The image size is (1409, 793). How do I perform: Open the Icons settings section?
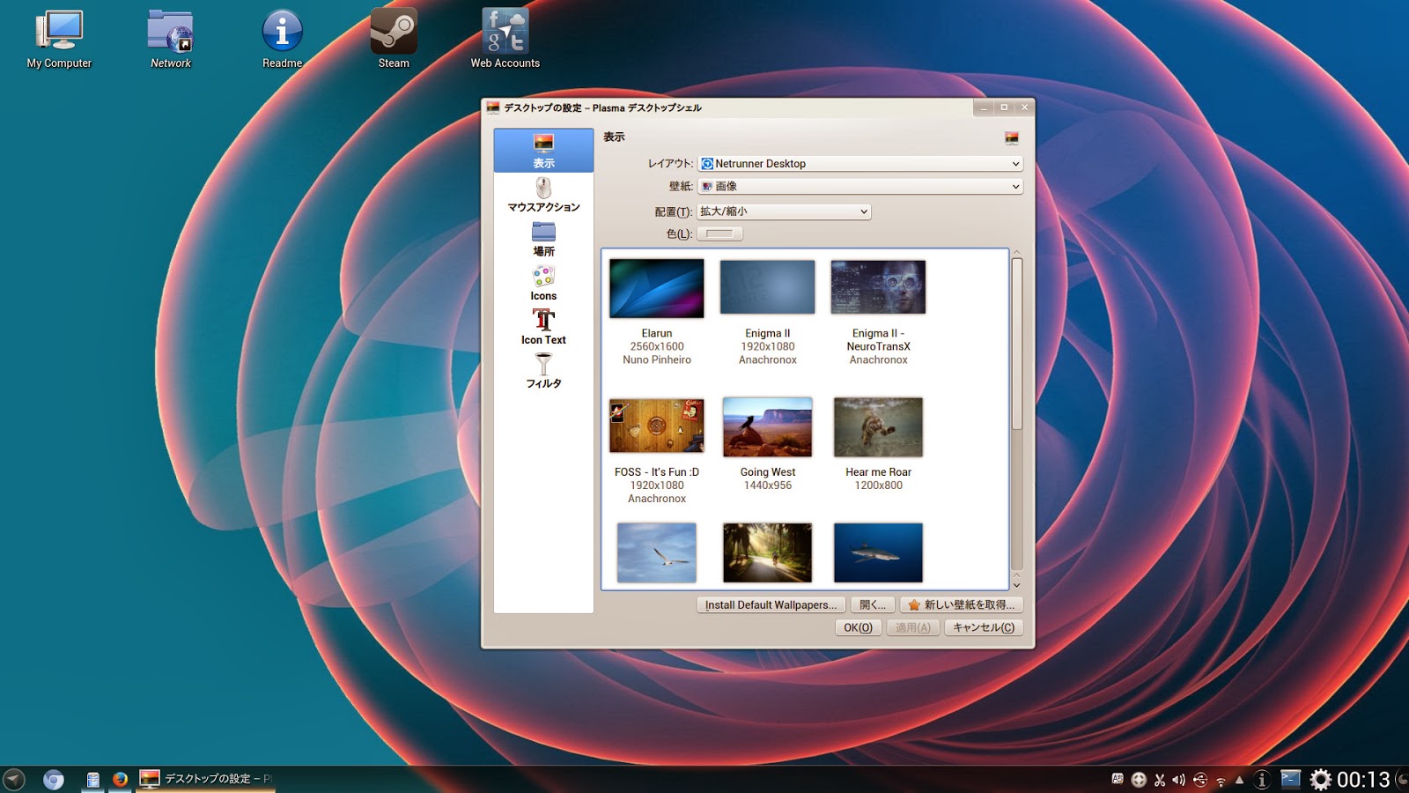[x=543, y=282]
